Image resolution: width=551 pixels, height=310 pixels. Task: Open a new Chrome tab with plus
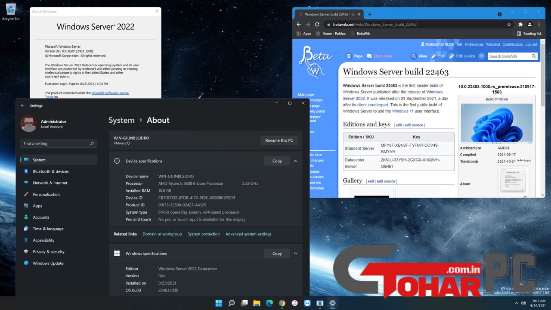pyautogui.click(x=369, y=14)
